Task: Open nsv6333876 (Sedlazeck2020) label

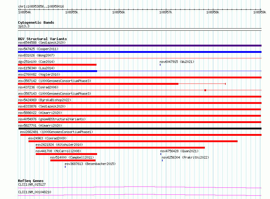Action: (x=42, y=106)
